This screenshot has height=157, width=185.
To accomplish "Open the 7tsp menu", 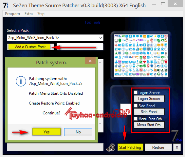I will pos(41,14).
